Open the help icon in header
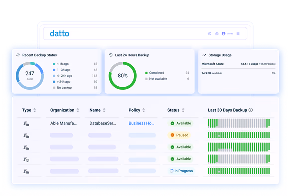The height and width of the screenshot is (196, 291). [x=210, y=34]
